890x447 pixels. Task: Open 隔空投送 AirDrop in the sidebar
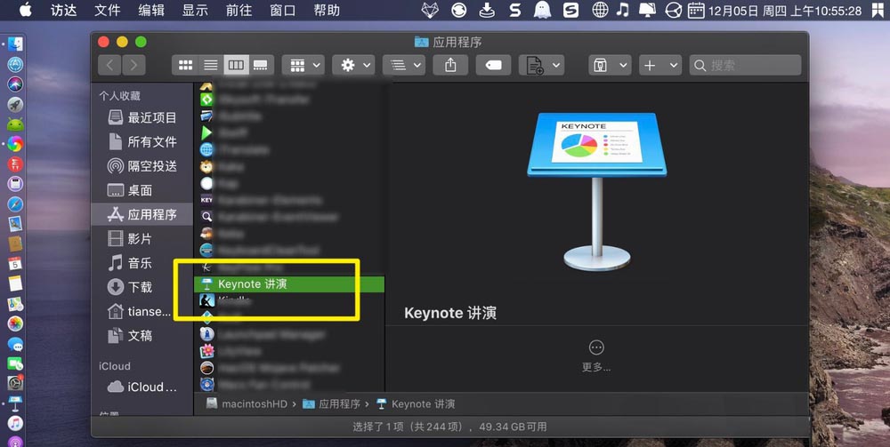click(x=142, y=166)
